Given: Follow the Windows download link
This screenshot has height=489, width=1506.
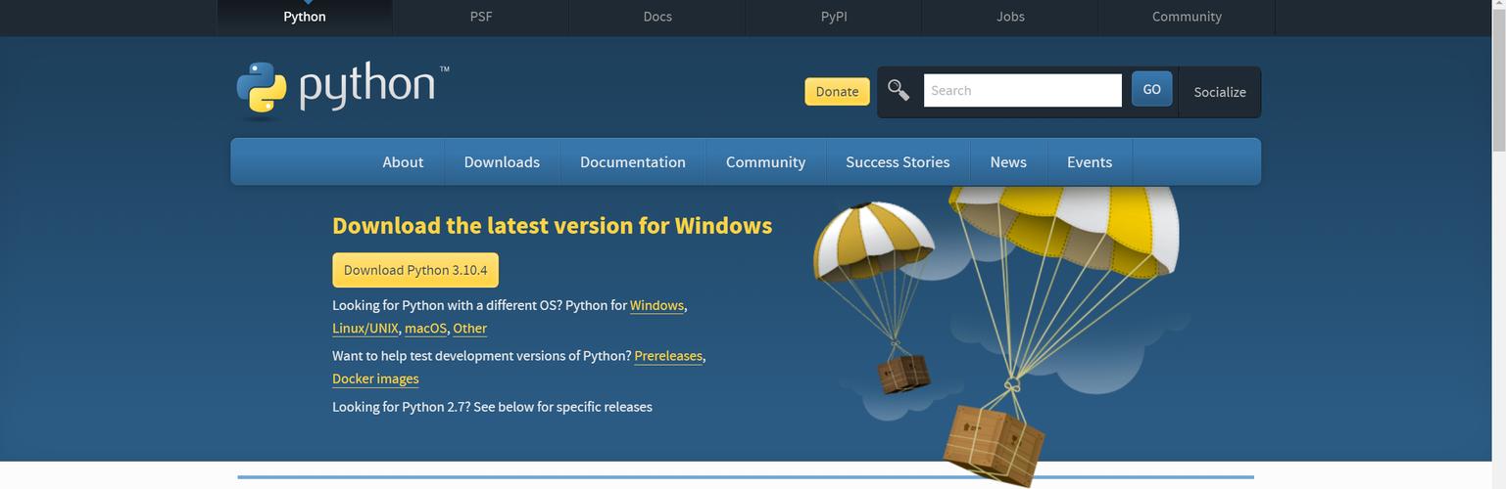Looking at the screenshot, I should pos(656,305).
